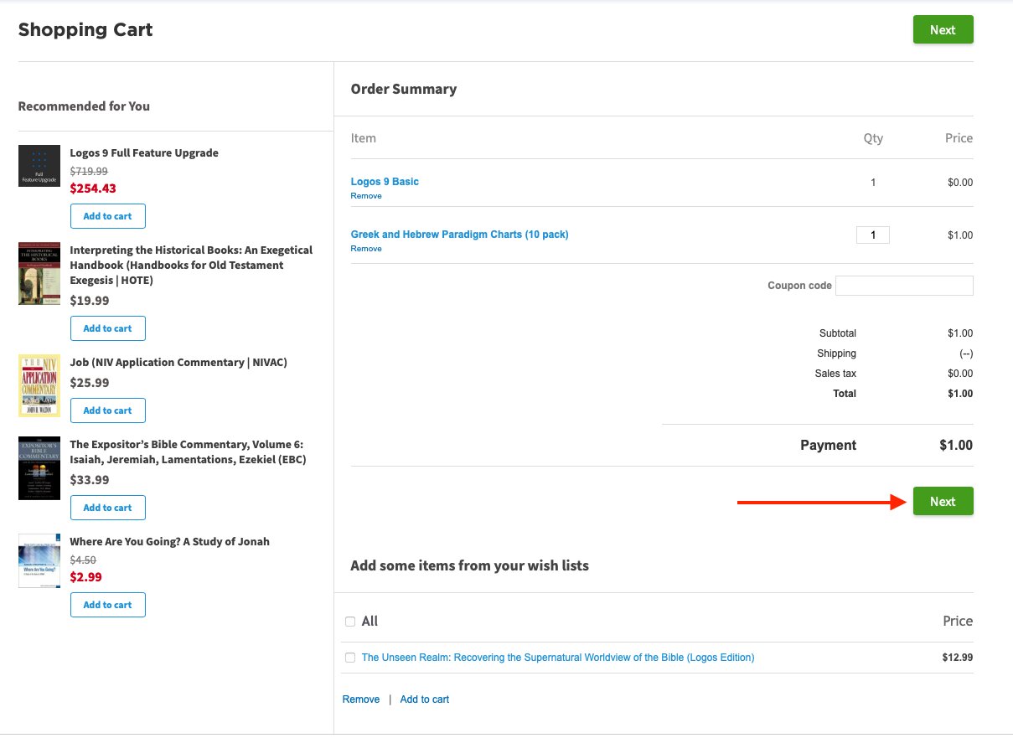Add Logos 9 Full Feature Upgrade to cart
The height and width of the screenshot is (738, 1013).
point(108,216)
